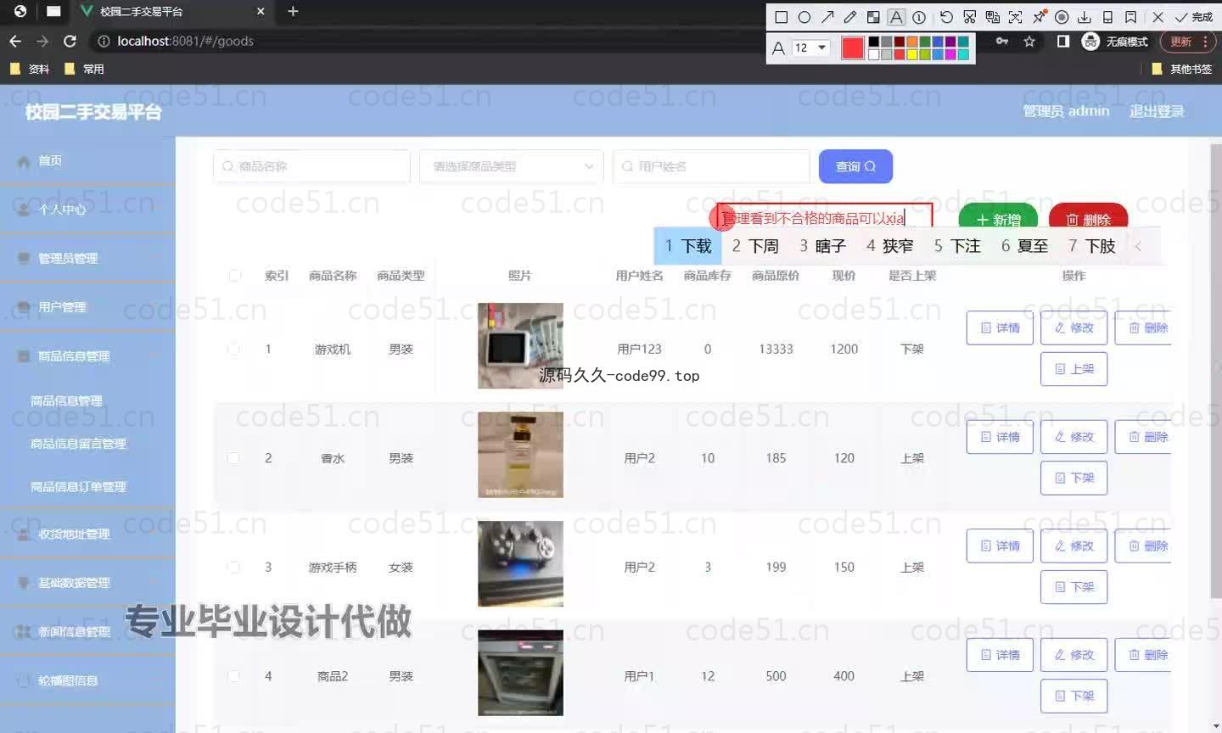
Task: Expand the 用户管理 sidebar group
Action: [87, 307]
